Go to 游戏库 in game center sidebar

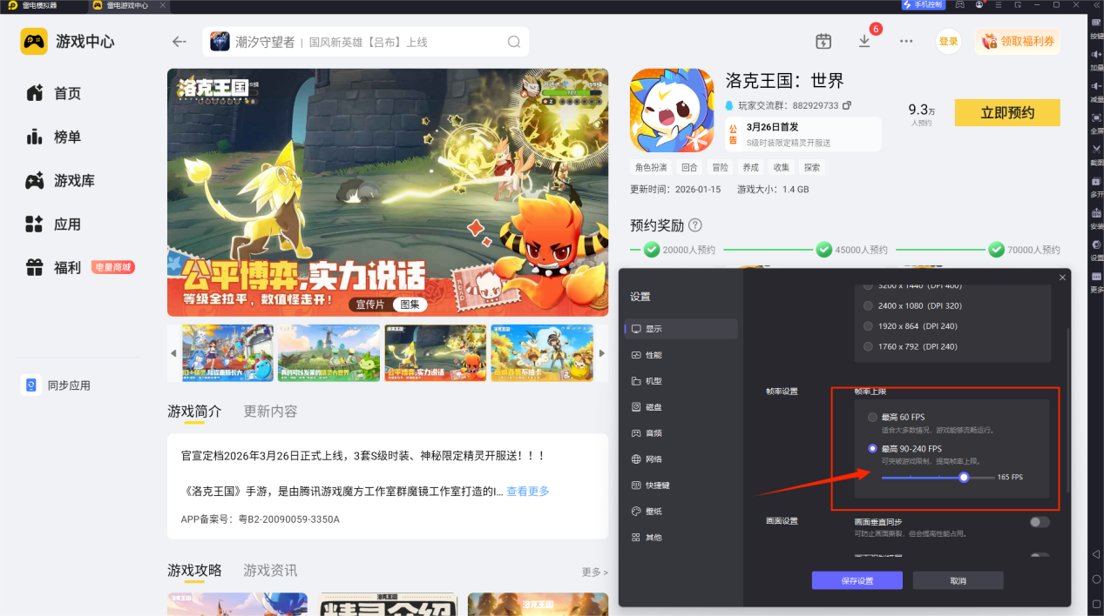pyautogui.click(x=74, y=180)
